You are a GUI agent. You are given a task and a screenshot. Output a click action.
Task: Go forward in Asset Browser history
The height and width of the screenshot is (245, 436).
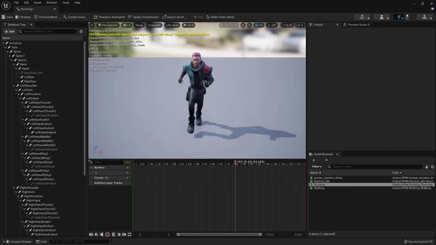tap(326, 160)
